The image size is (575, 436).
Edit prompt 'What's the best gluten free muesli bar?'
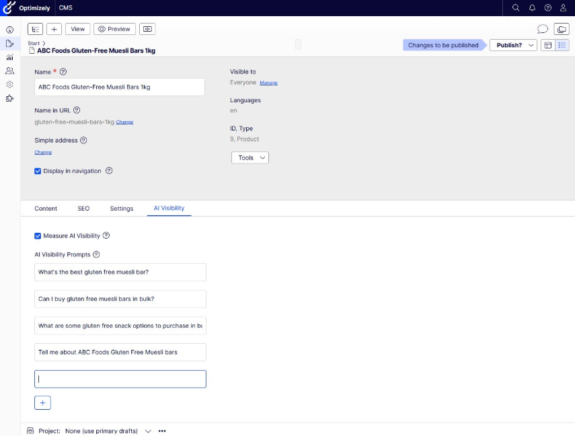click(x=120, y=272)
